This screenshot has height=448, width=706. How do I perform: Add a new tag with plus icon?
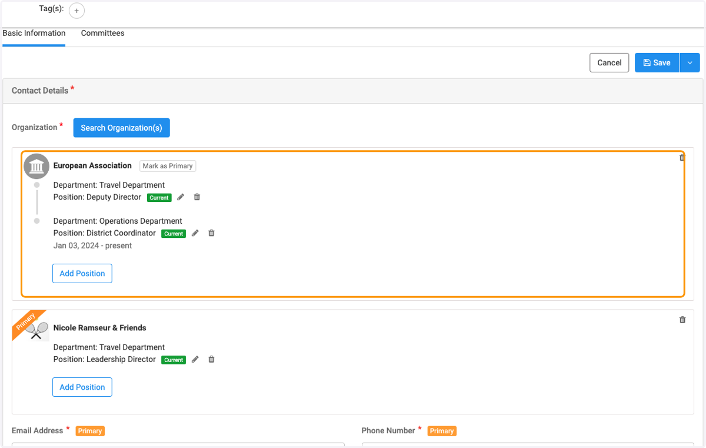point(76,11)
